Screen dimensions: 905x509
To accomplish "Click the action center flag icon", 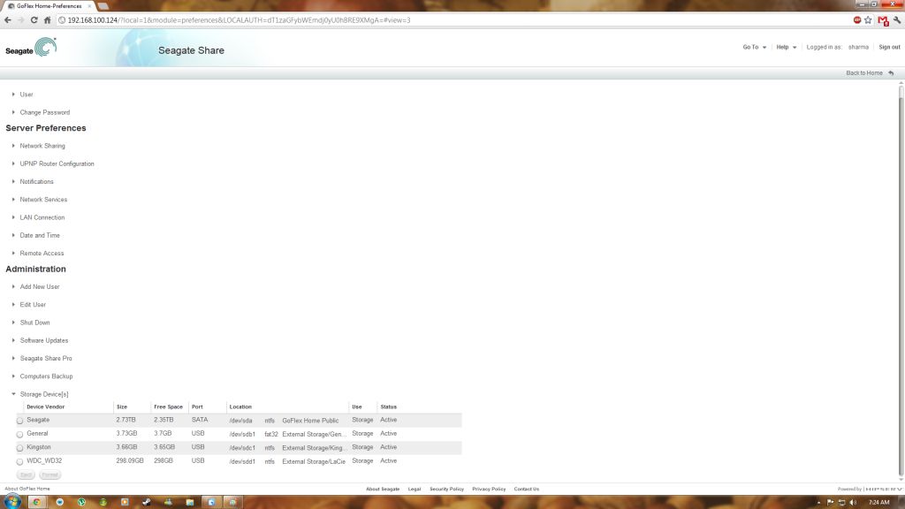I will pos(830,503).
